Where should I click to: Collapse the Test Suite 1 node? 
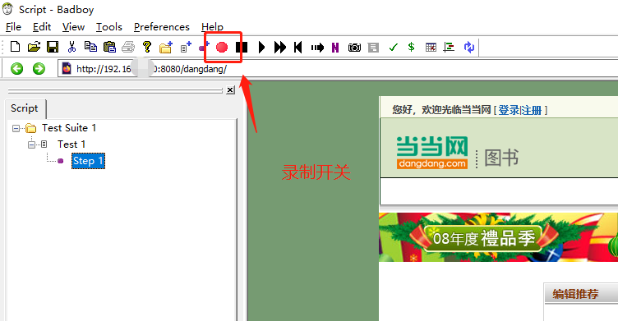(x=16, y=128)
